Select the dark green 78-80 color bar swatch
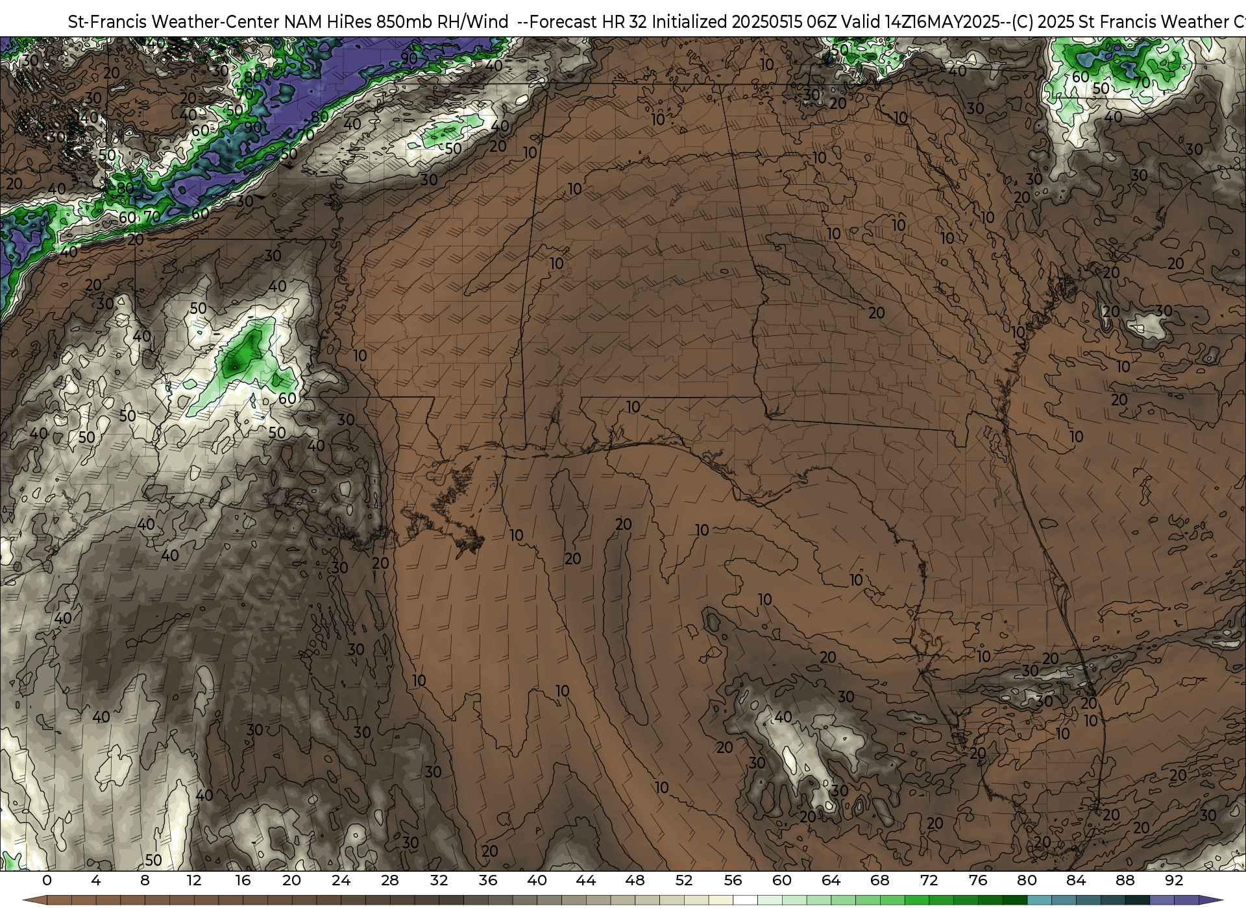The width and height of the screenshot is (1246, 908). [1014, 900]
